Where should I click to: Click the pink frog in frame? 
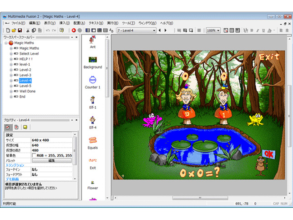pyautogui.click(x=152, y=120)
